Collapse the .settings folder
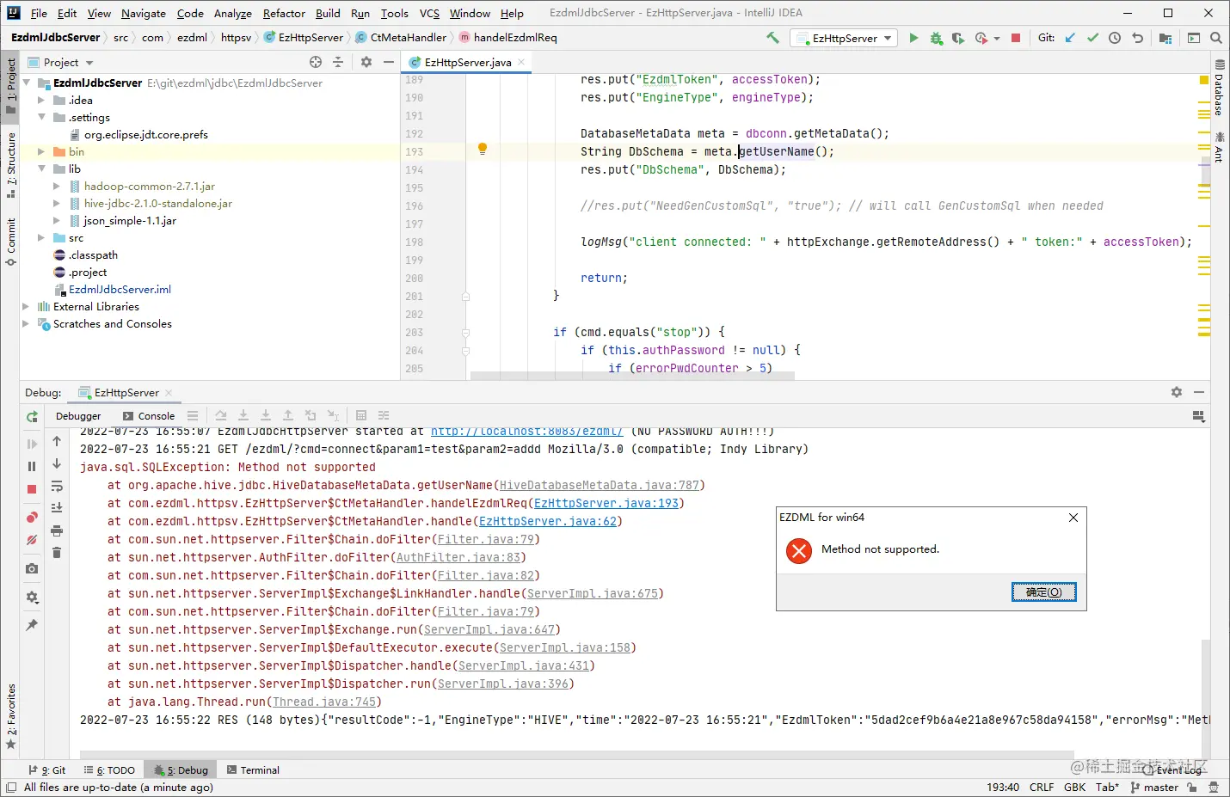The width and height of the screenshot is (1230, 797). (40, 118)
